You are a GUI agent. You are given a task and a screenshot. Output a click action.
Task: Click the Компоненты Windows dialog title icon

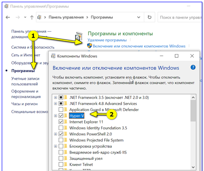tap(53, 56)
